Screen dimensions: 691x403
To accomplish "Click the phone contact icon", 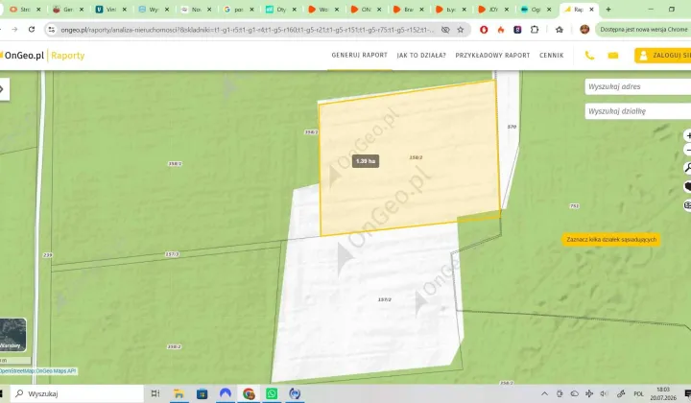I will tap(589, 56).
